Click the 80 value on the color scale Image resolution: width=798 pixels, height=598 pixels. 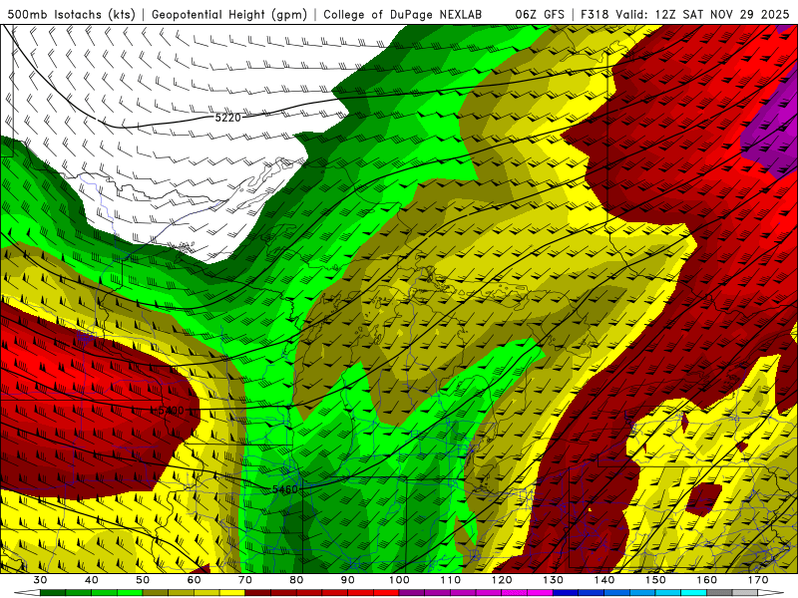tap(296, 580)
